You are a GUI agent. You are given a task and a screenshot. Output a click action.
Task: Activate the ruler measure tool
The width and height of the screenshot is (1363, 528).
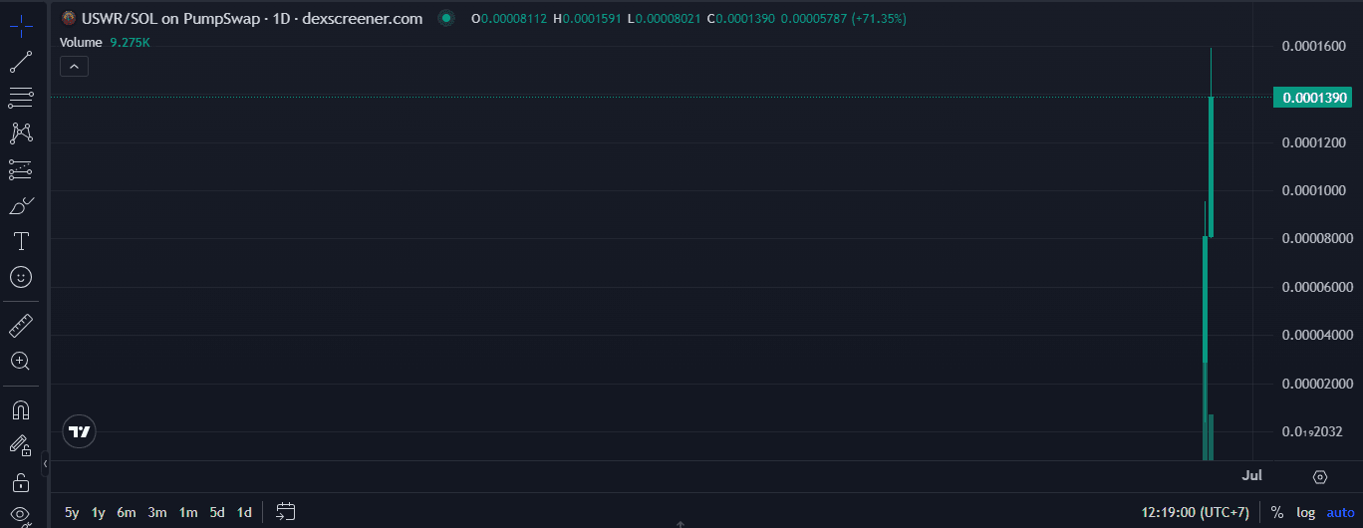[x=21, y=325]
